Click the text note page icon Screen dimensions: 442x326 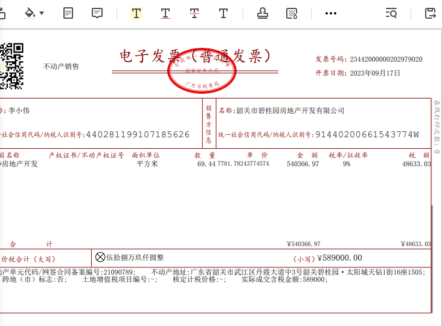(x=69, y=13)
